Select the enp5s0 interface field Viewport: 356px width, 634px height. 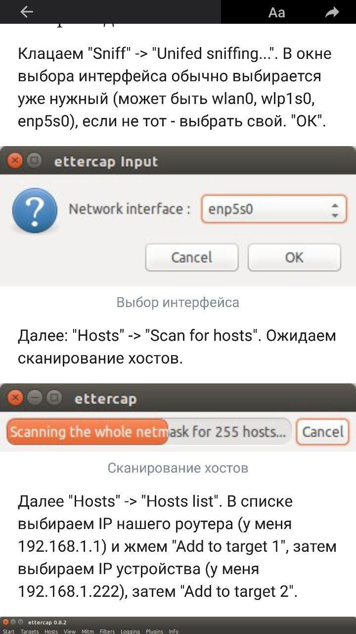(x=267, y=210)
